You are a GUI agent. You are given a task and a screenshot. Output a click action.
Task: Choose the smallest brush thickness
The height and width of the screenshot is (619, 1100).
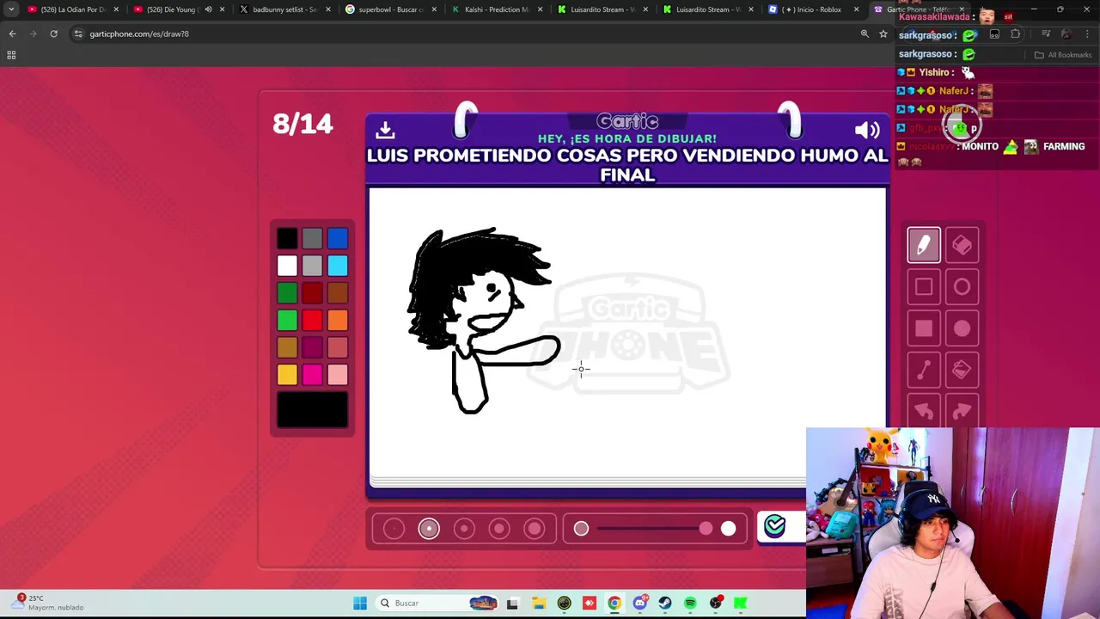[394, 529]
